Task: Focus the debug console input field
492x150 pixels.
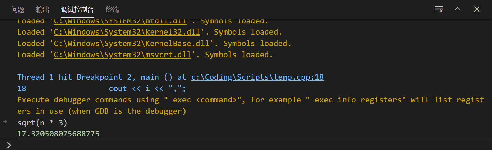Action: tap(238, 145)
